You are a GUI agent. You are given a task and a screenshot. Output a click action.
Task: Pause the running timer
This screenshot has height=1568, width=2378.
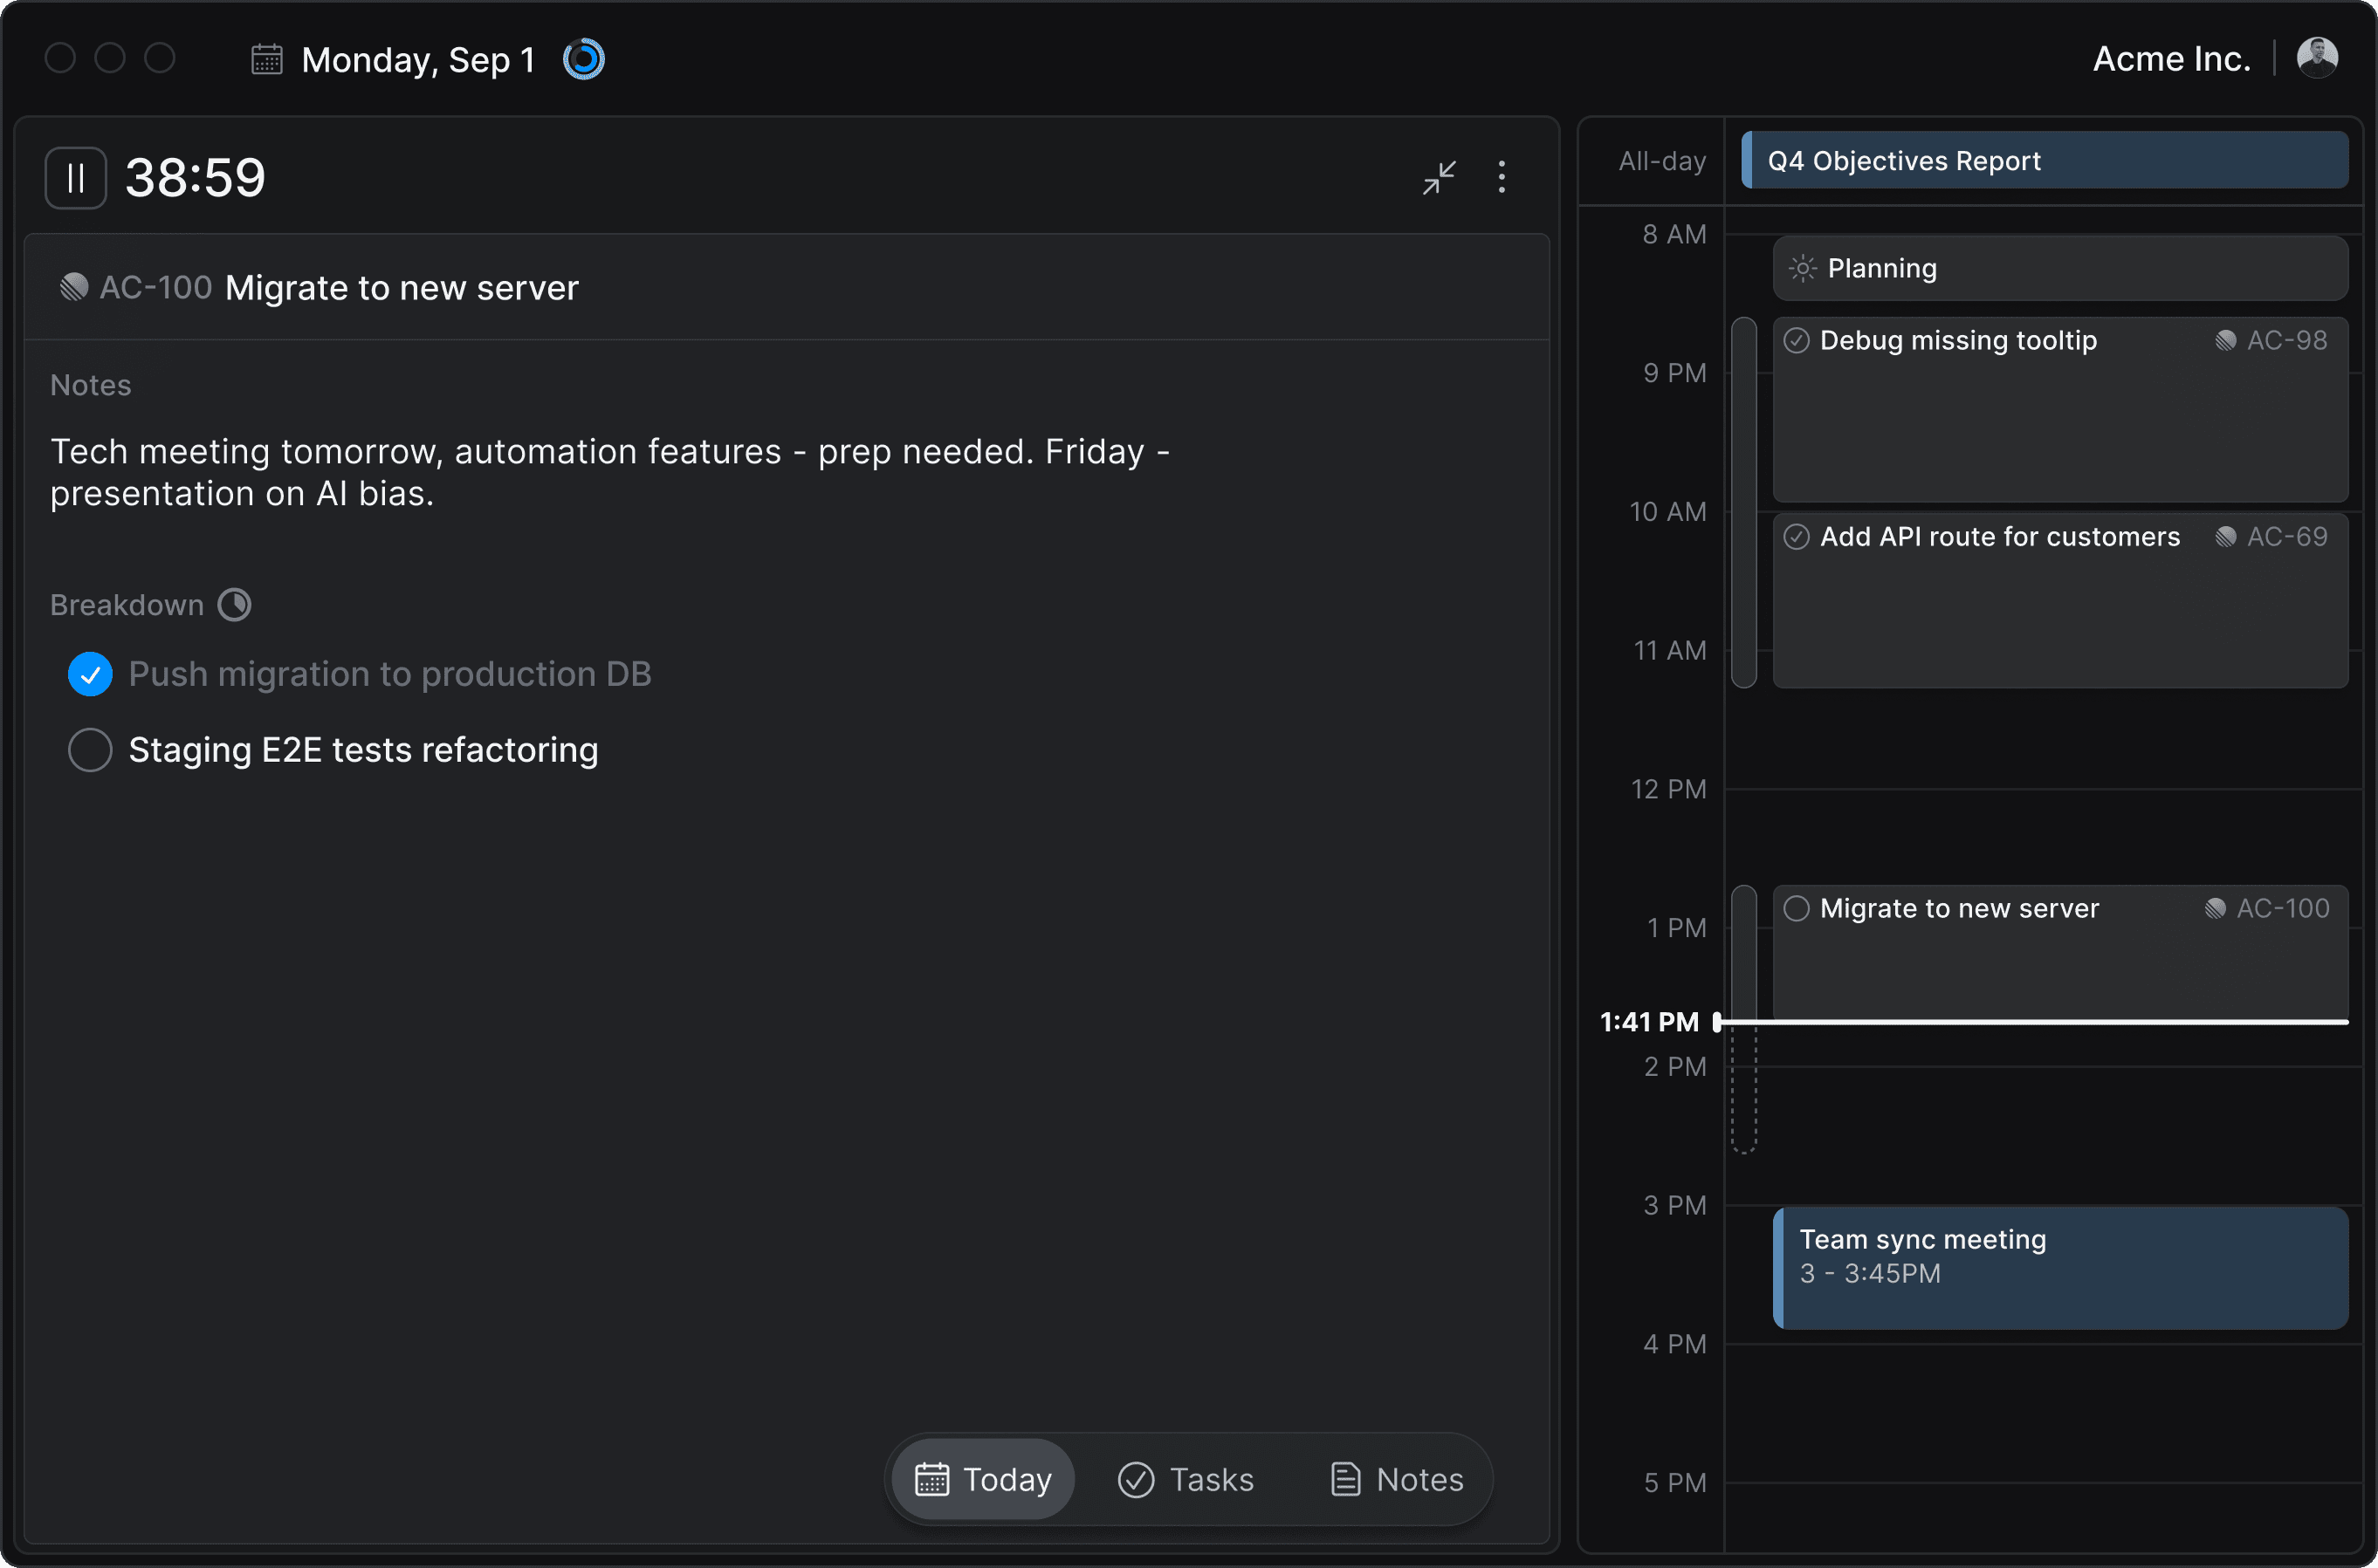(x=75, y=177)
